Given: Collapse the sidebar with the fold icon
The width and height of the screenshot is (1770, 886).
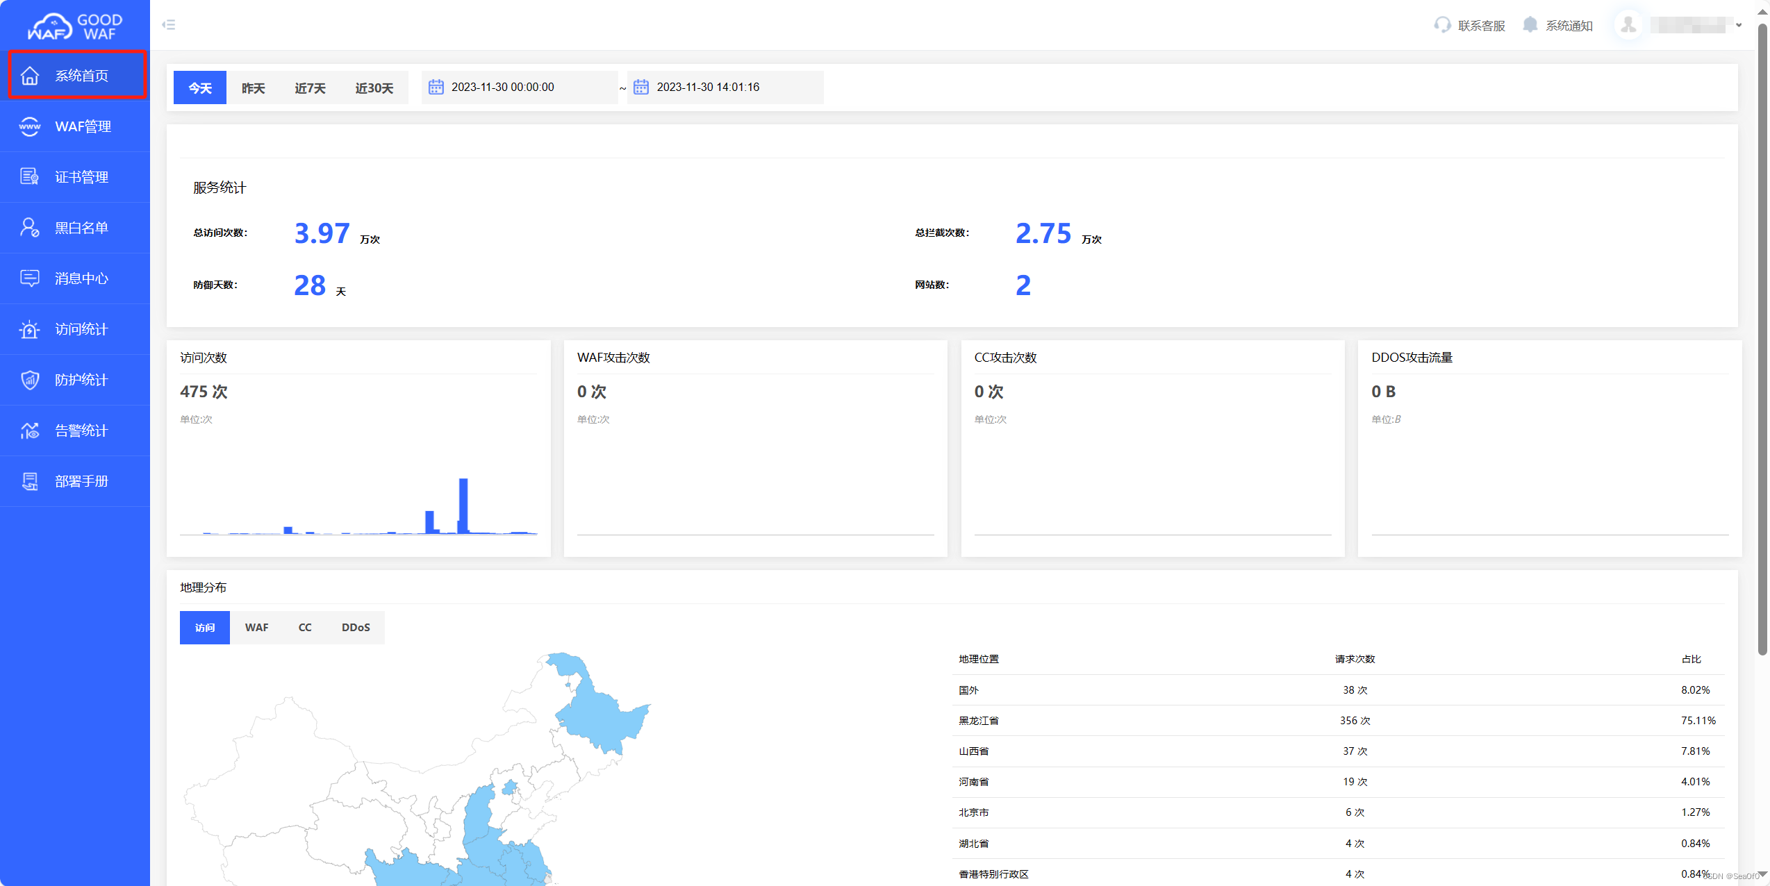Looking at the screenshot, I should coord(169,25).
